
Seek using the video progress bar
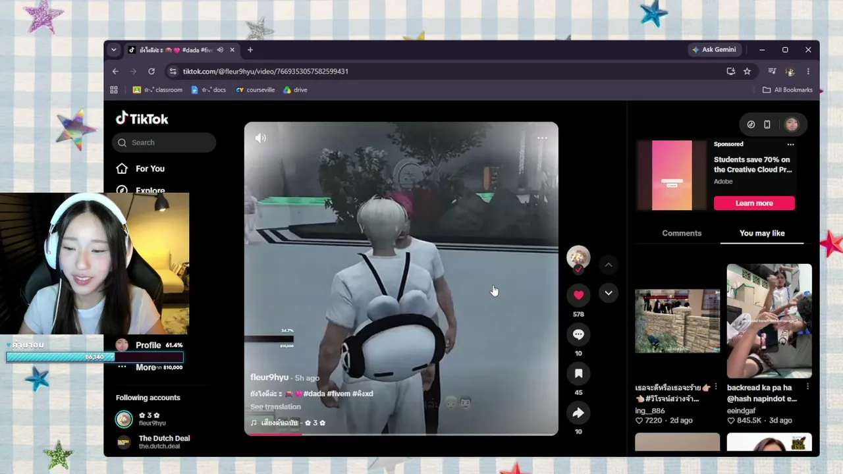(401, 434)
